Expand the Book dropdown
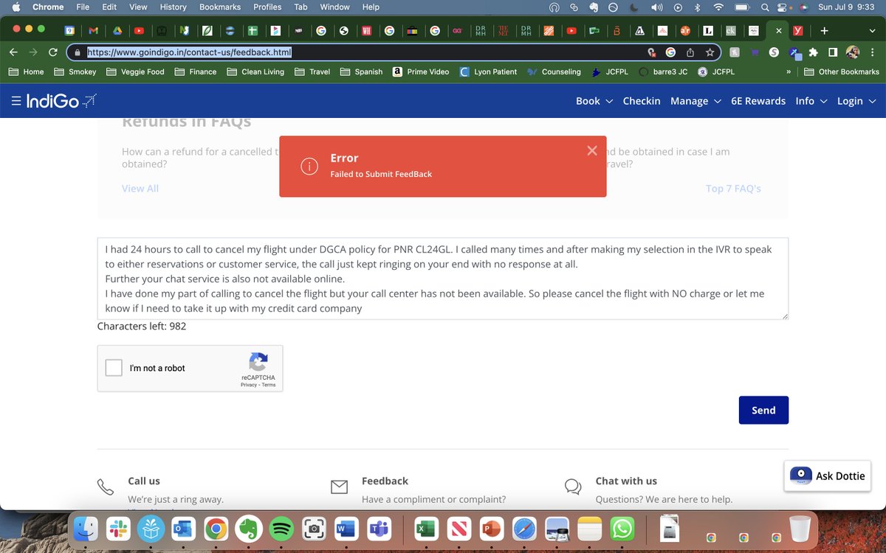This screenshot has height=553, width=886. tap(594, 101)
